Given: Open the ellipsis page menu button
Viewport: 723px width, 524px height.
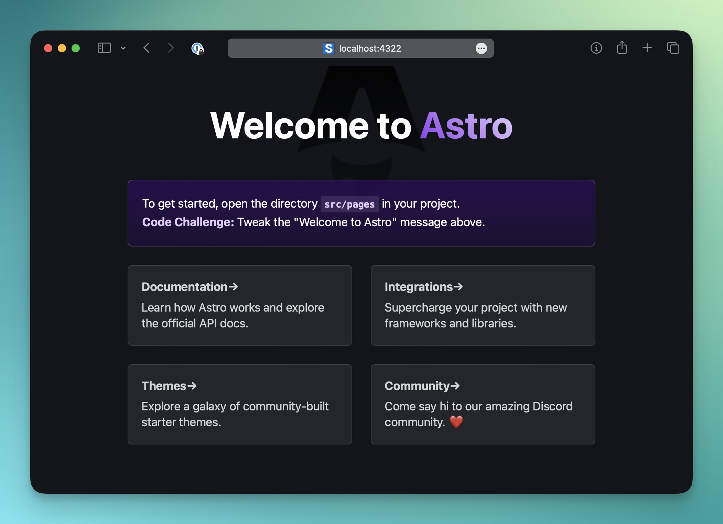Looking at the screenshot, I should click(x=481, y=48).
